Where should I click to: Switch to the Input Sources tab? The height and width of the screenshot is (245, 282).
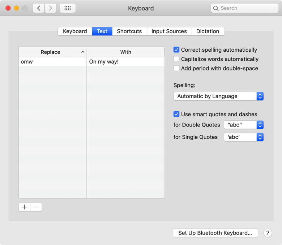[169, 31]
